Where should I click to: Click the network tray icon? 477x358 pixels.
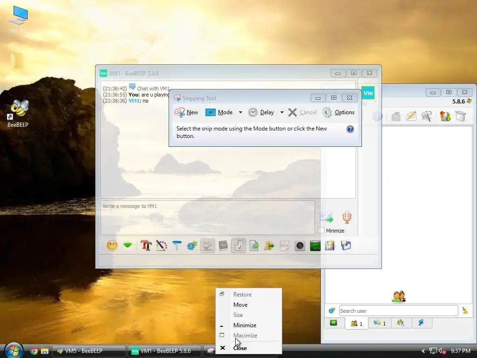[433, 351]
